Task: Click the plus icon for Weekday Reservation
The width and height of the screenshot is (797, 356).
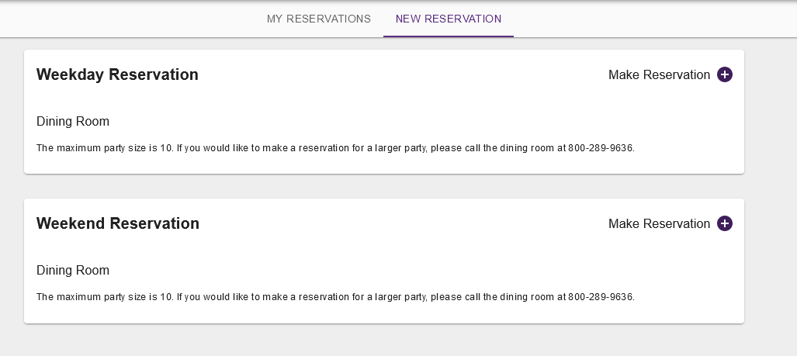Action: pyautogui.click(x=725, y=74)
